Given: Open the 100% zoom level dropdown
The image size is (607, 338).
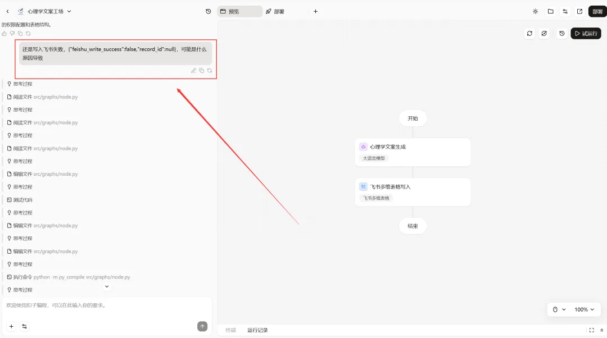Looking at the screenshot, I should coord(584,309).
